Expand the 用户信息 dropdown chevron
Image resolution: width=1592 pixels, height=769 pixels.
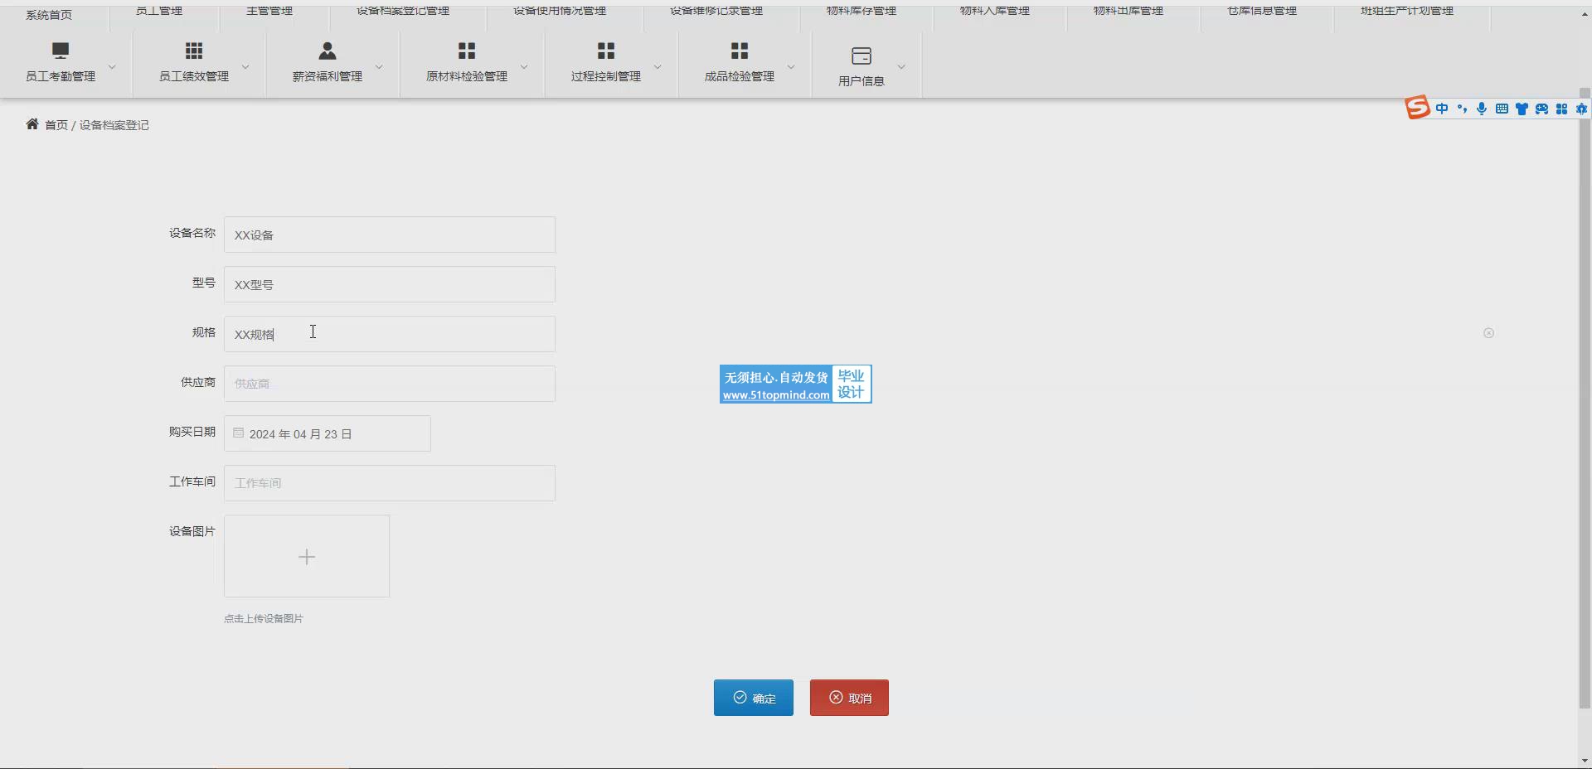point(901,67)
